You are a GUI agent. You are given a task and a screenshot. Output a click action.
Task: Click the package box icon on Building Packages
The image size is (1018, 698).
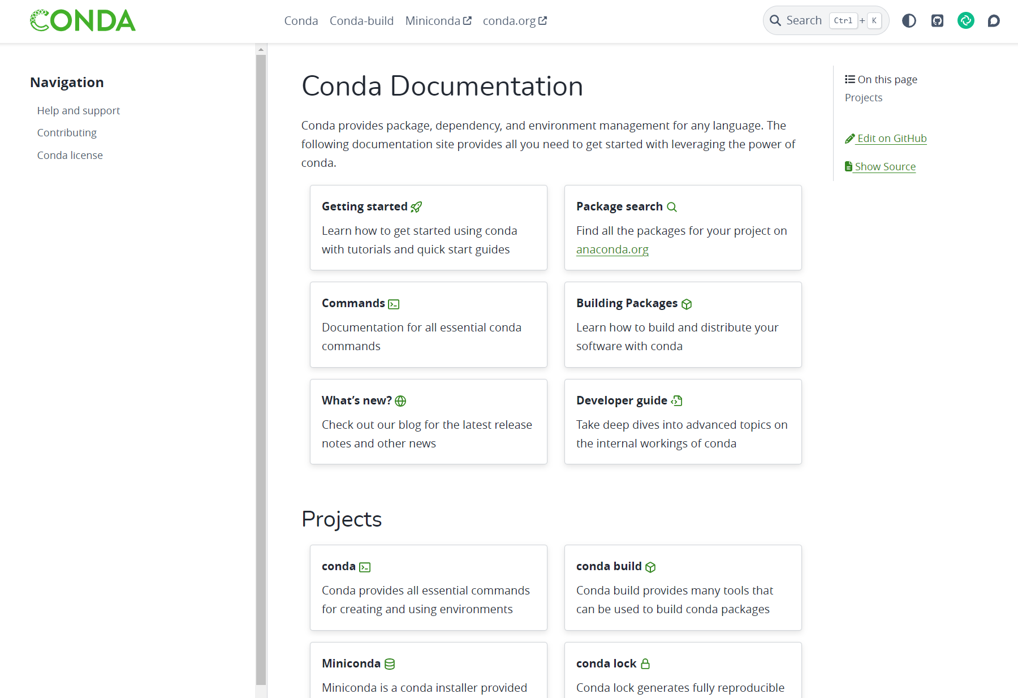tap(687, 304)
